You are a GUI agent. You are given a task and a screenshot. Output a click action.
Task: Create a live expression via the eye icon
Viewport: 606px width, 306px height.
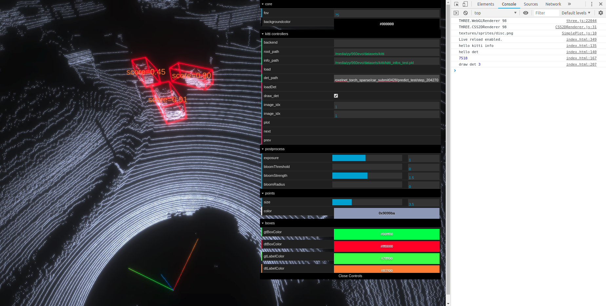pos(526,12)
